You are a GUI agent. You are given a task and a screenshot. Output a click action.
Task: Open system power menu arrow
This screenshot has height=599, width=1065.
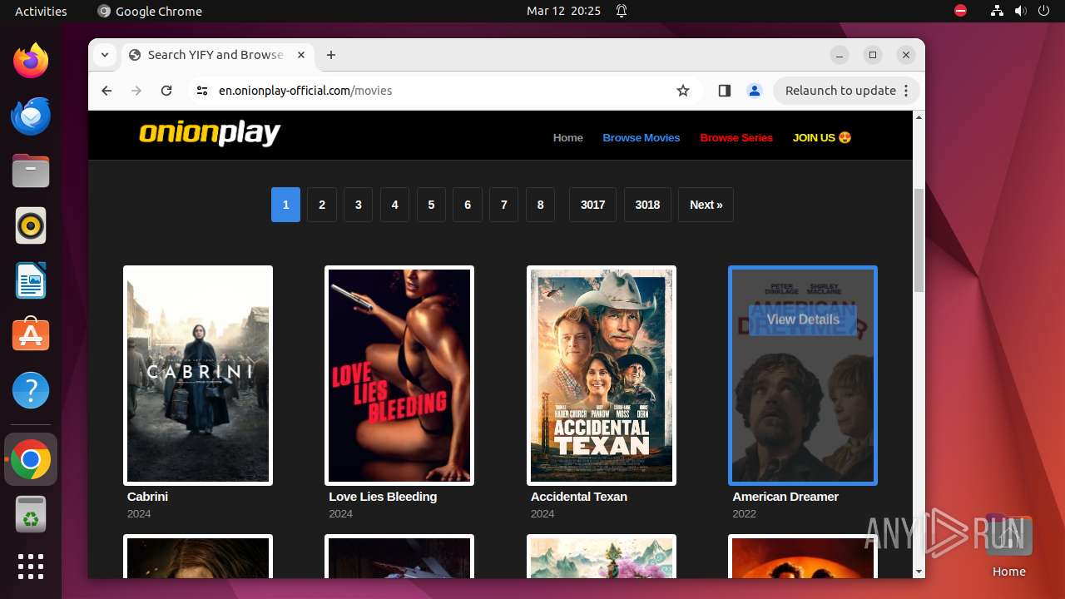pyautogui.click(x=1043, y=11)
